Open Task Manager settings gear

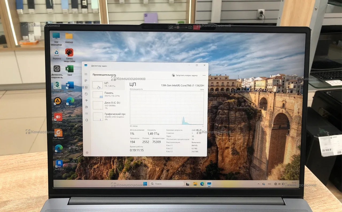87,153
